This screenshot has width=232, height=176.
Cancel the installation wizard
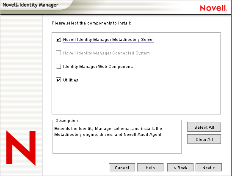(x=122, y=168)
